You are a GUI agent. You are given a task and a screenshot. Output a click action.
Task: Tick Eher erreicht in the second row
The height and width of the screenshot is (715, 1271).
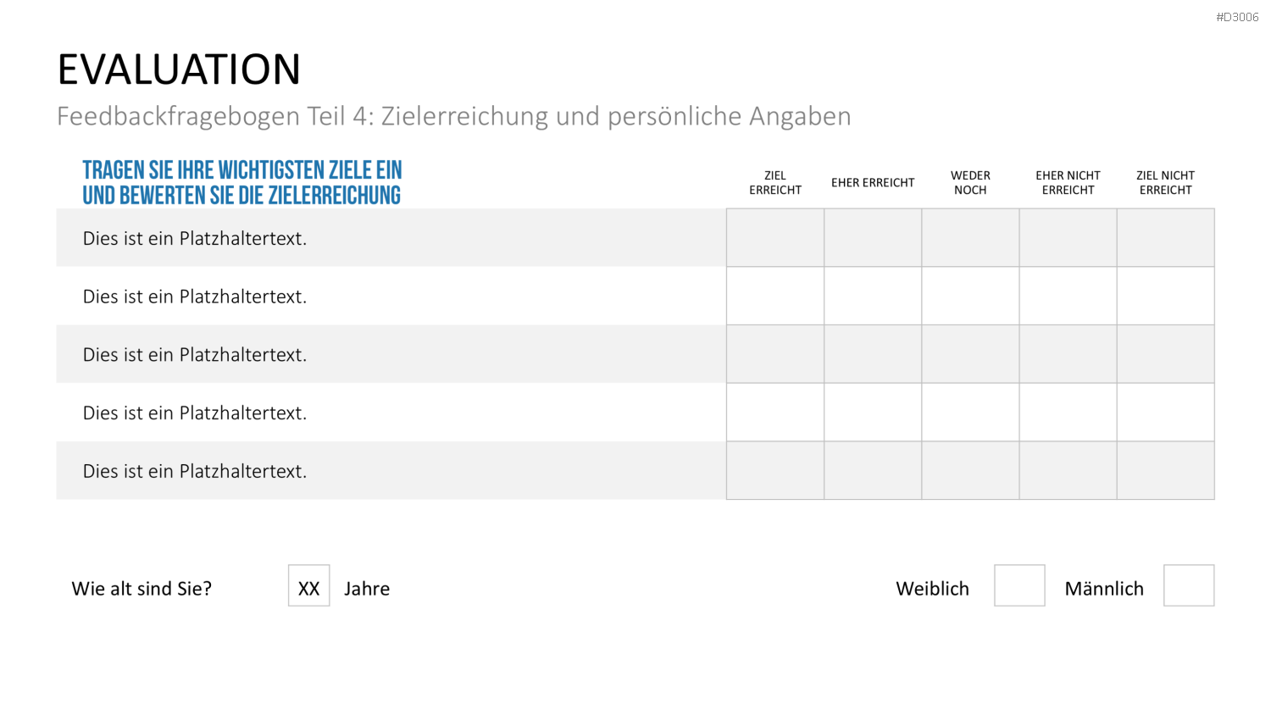(x=873, y=296)
